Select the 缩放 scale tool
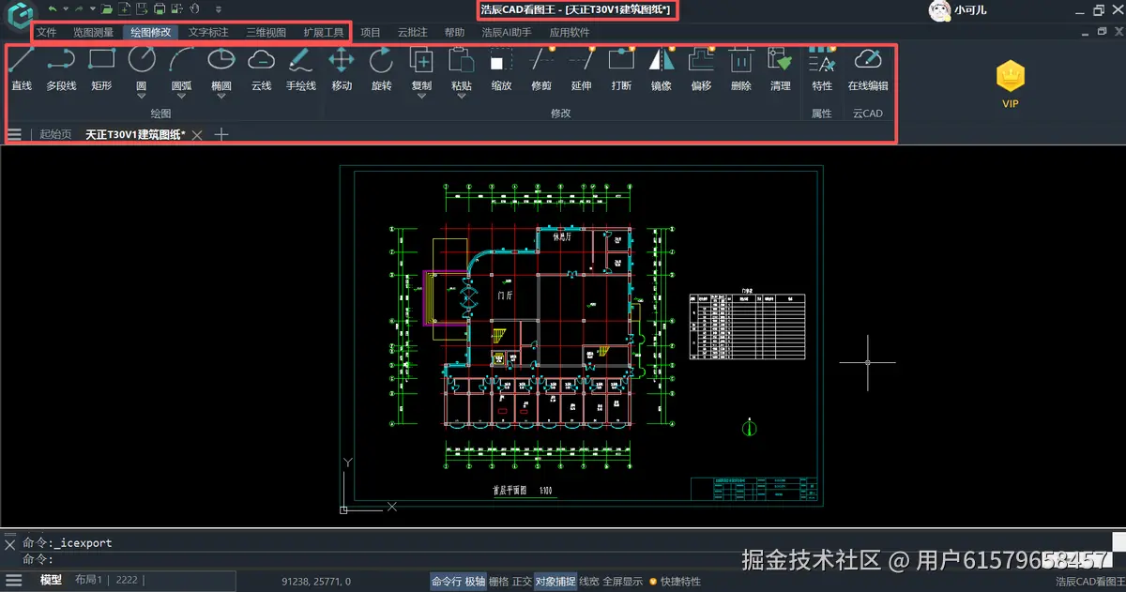 point(501,68)
